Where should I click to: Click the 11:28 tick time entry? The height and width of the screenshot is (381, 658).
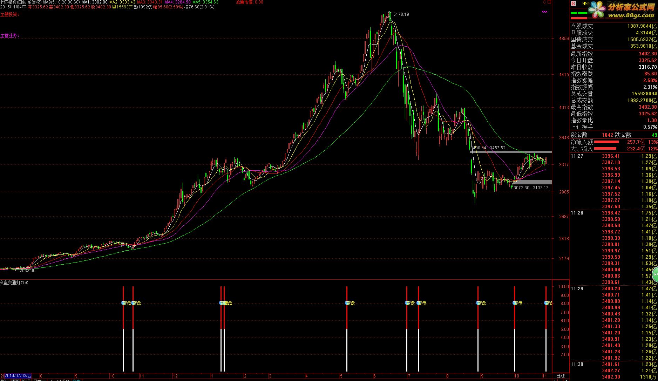(x=577, y=213)
